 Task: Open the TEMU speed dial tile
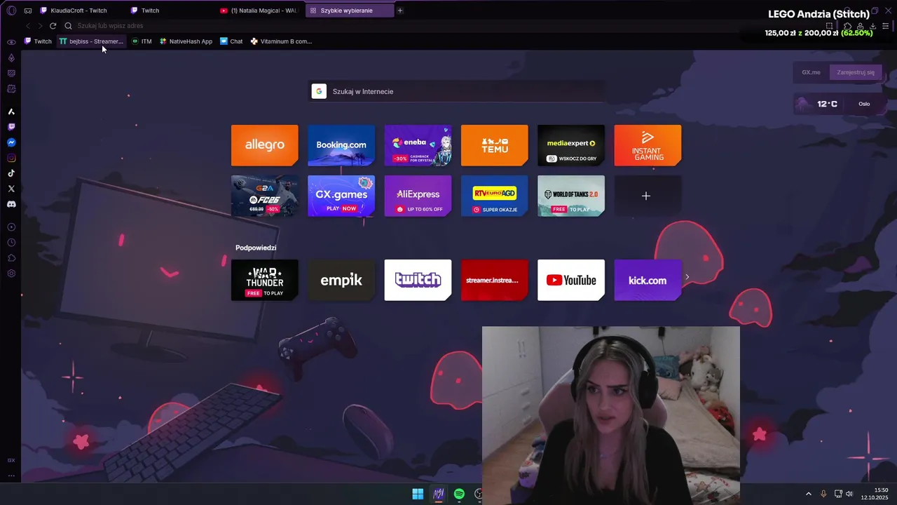(494, 145)
